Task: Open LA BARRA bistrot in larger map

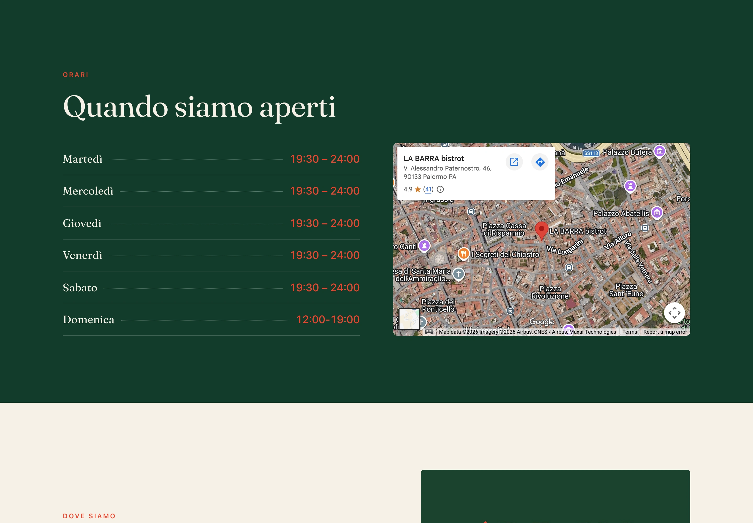Action: point(514,162)
